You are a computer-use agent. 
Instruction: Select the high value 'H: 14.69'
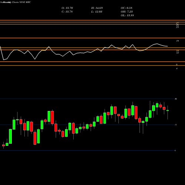[x=97, y=8]
